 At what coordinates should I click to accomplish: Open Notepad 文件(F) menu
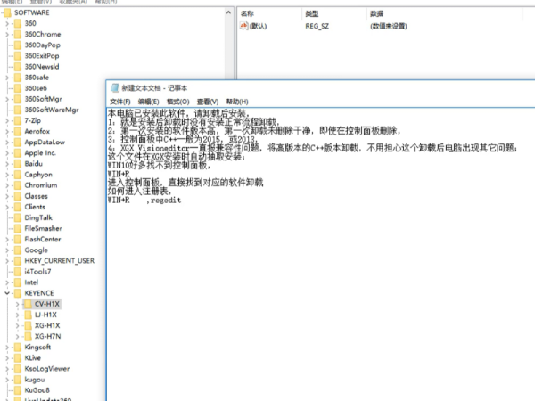tap(119, 102)
